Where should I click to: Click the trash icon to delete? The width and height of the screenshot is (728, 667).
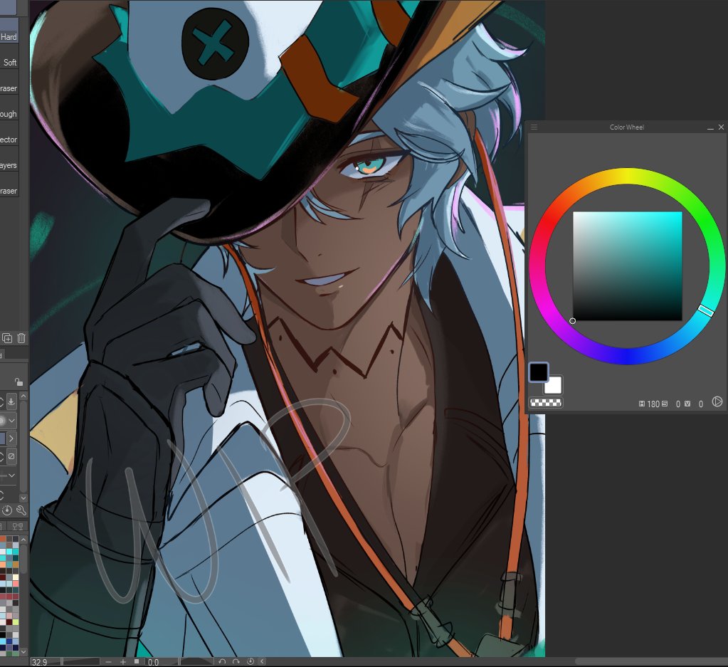pos(21,339)
